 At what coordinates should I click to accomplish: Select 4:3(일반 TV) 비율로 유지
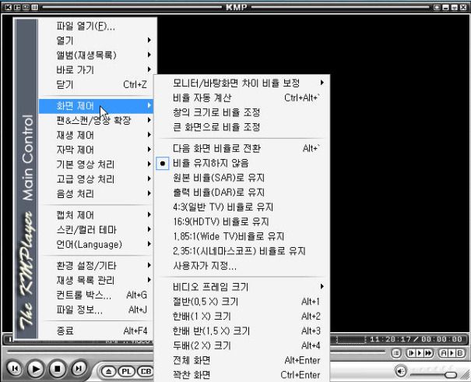[242, 207]
